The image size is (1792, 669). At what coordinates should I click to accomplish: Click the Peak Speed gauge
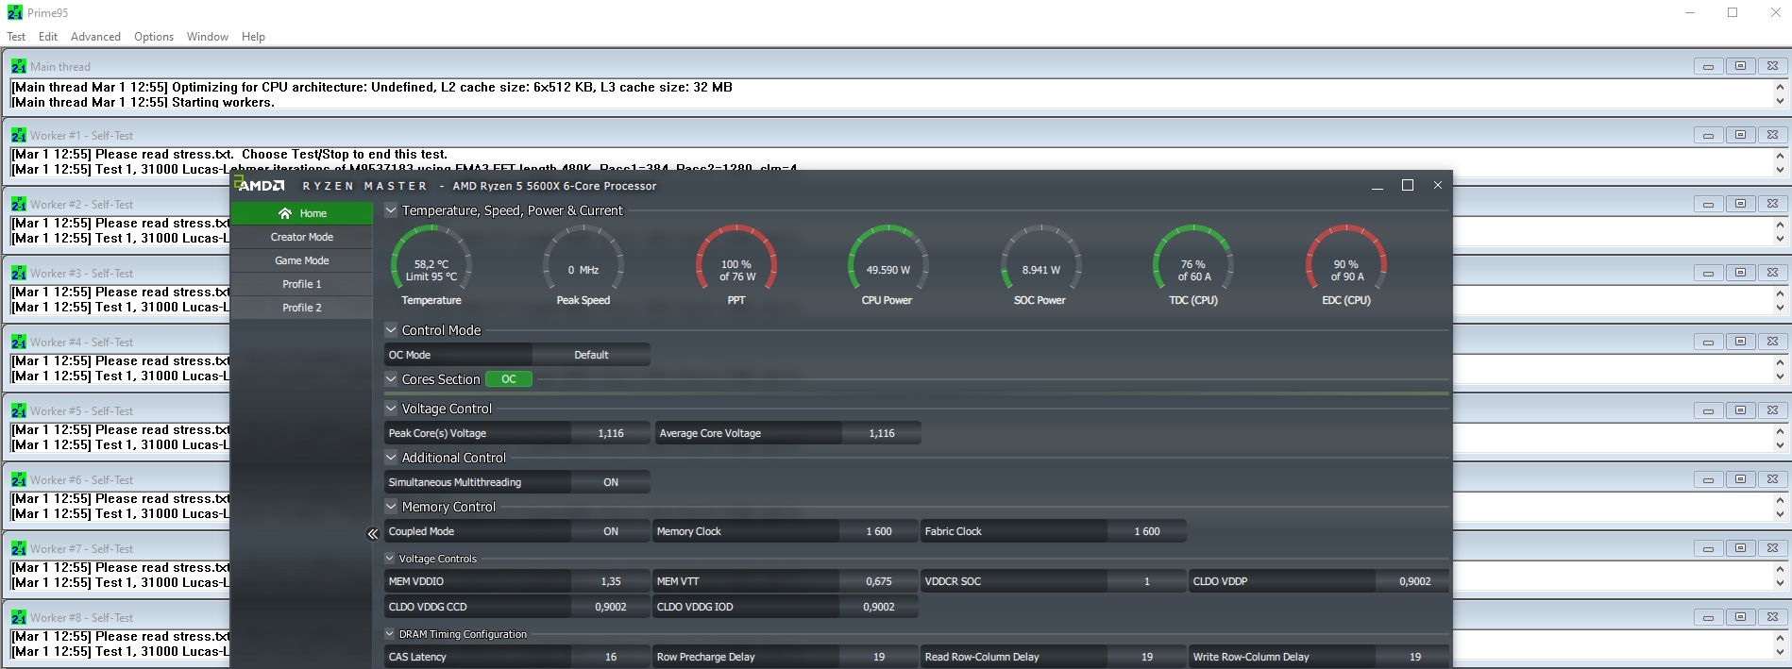(583, 265)
